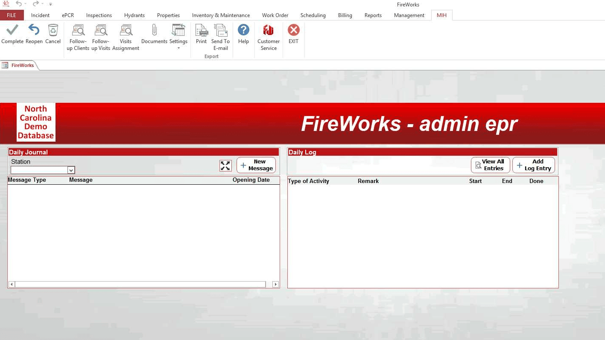Viewport: 605px width, 340px height.
Task: Click the Done column header
Action: point(536,181)
